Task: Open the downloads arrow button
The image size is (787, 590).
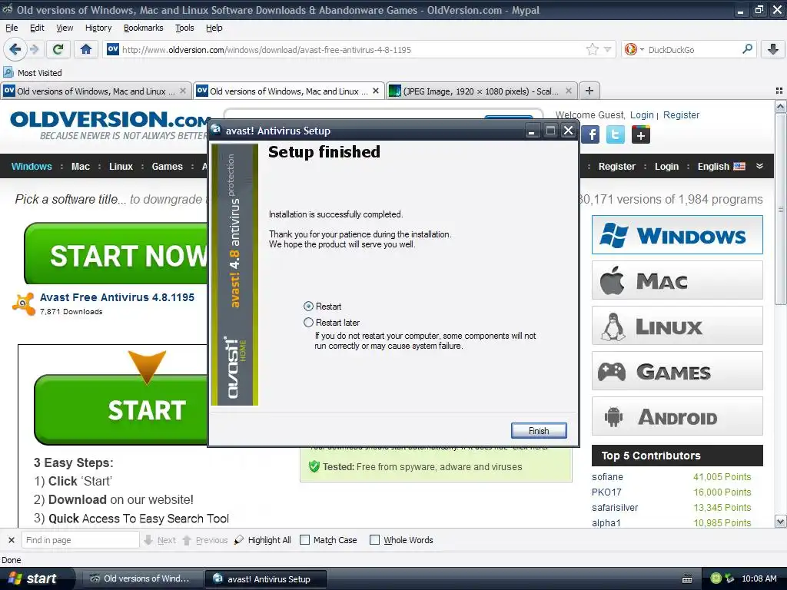Action: coord(773,49)
